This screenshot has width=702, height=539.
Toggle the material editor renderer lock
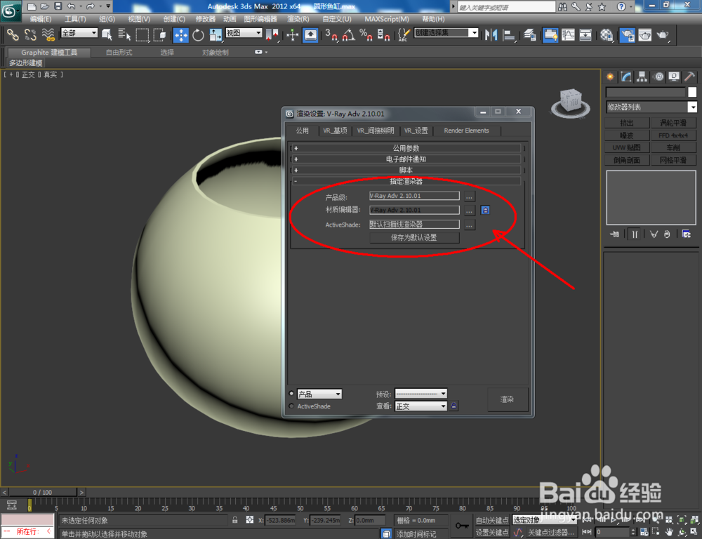485,210
